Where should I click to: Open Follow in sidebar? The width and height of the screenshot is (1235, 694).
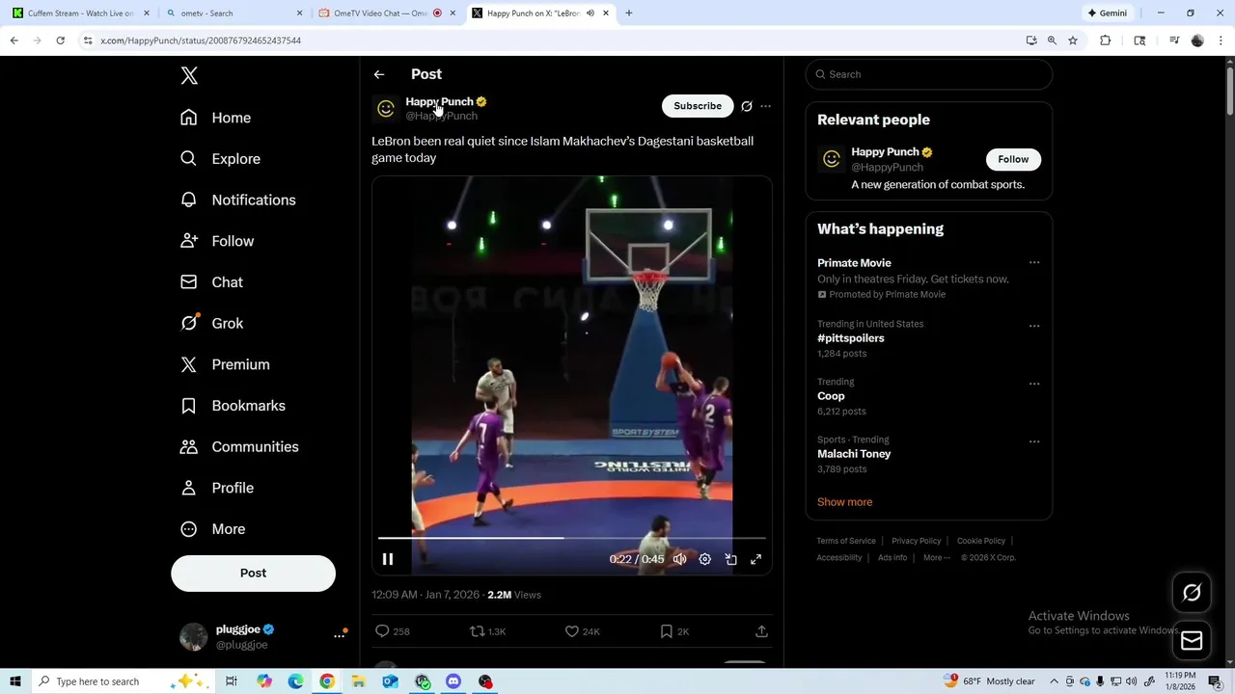pyautogui.click(x=217, y=241)
